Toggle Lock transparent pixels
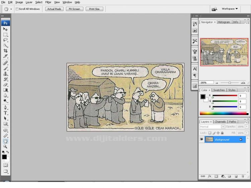The image size is (251, 188). click(210, 133)
